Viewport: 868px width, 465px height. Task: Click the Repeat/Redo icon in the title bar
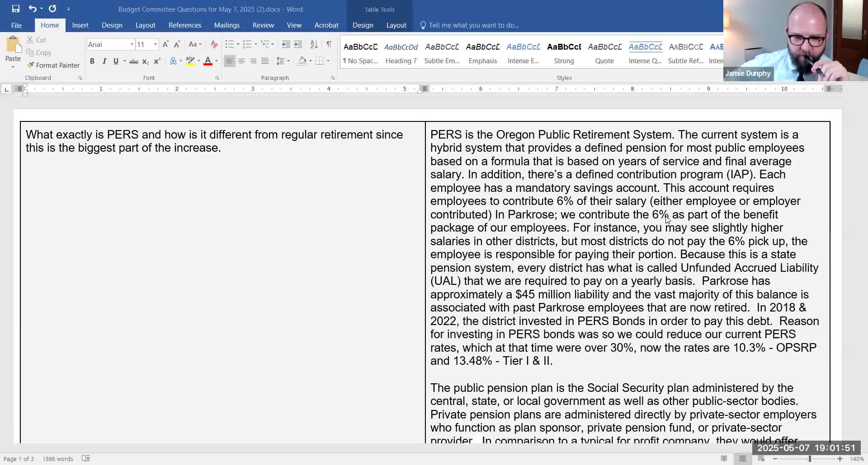click(x=52, y=9)
